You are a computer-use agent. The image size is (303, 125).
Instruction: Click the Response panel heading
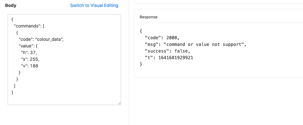point(148,17)
